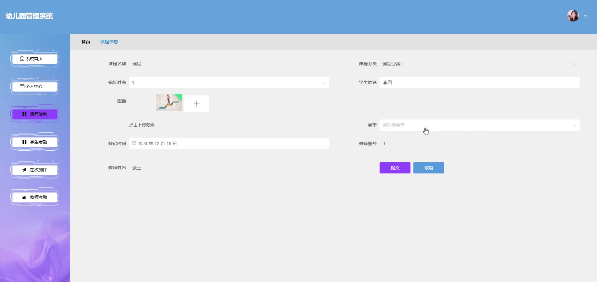Image resolution: width=597 pixels, height=282 pixels.
Task: Open the 家长姓名 dropdown
Action: point(324,83)
